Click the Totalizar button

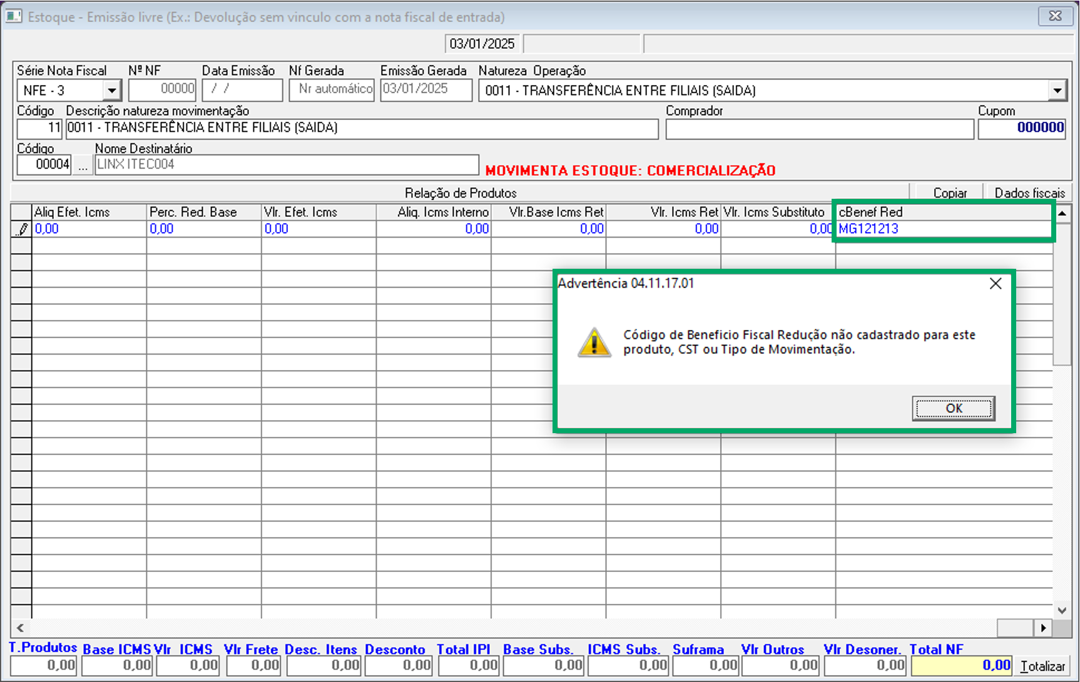point(1042,666)
